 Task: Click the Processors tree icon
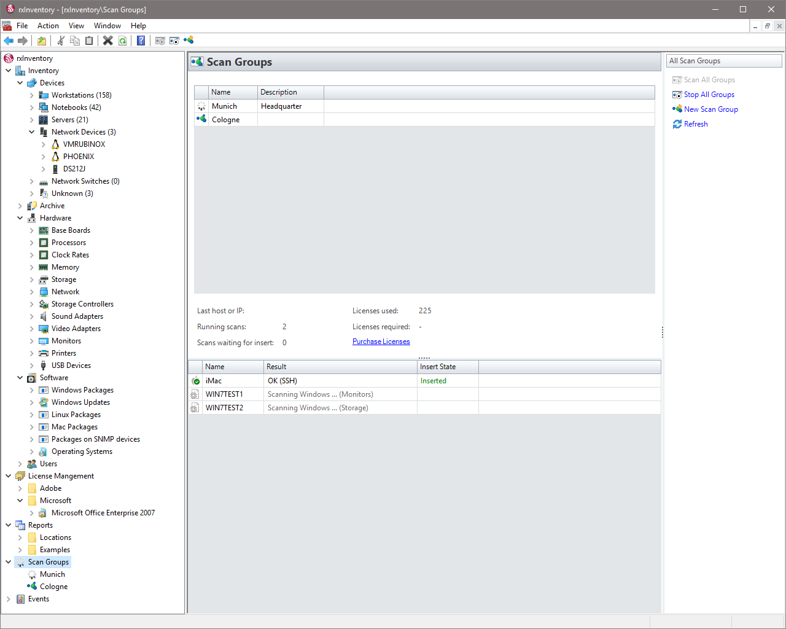pyautogui.click(x=44, y=243)
